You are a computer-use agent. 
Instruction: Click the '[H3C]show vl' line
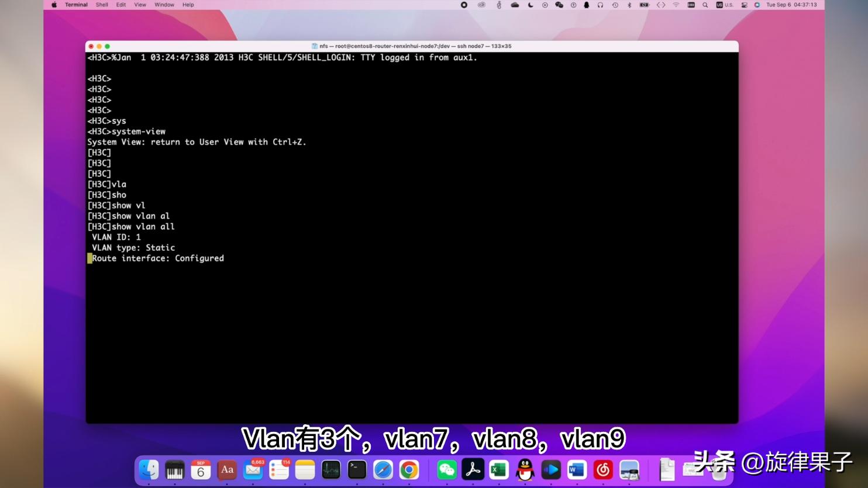pos(116,205)
